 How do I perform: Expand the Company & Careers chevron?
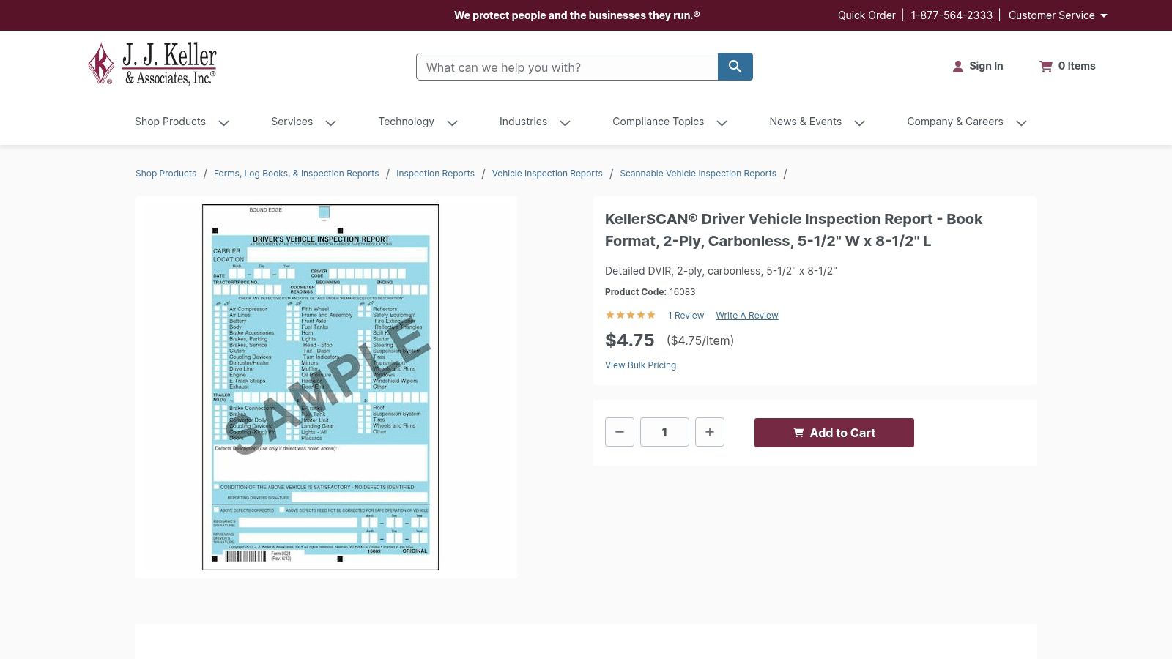coord(1022,123)
